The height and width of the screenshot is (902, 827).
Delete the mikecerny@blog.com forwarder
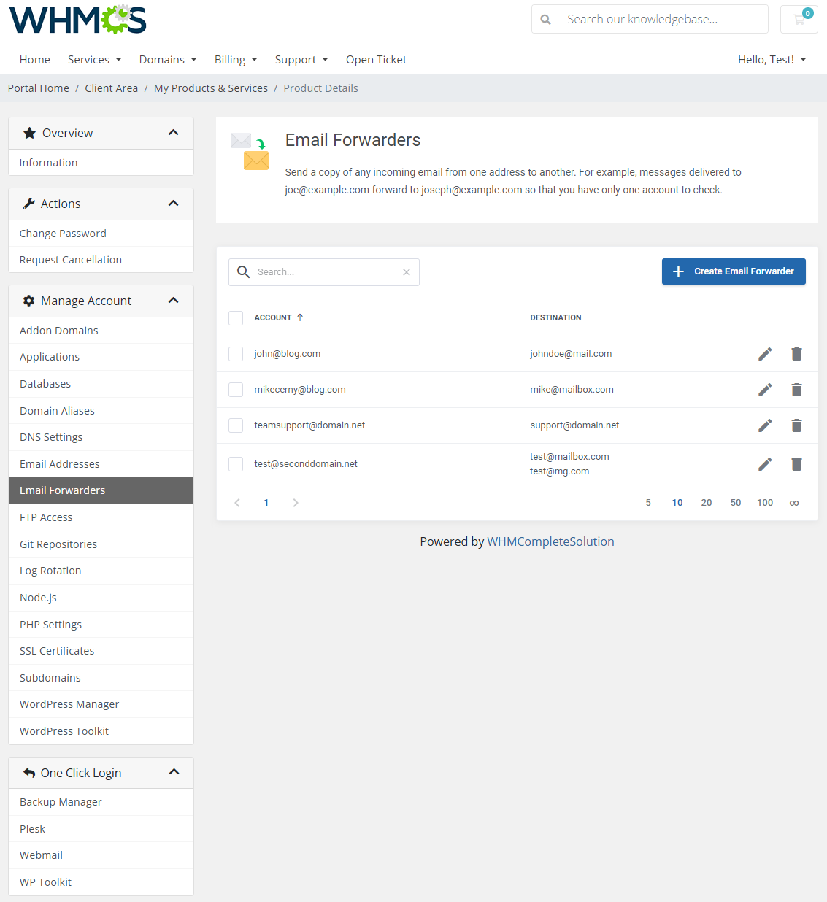796,389
